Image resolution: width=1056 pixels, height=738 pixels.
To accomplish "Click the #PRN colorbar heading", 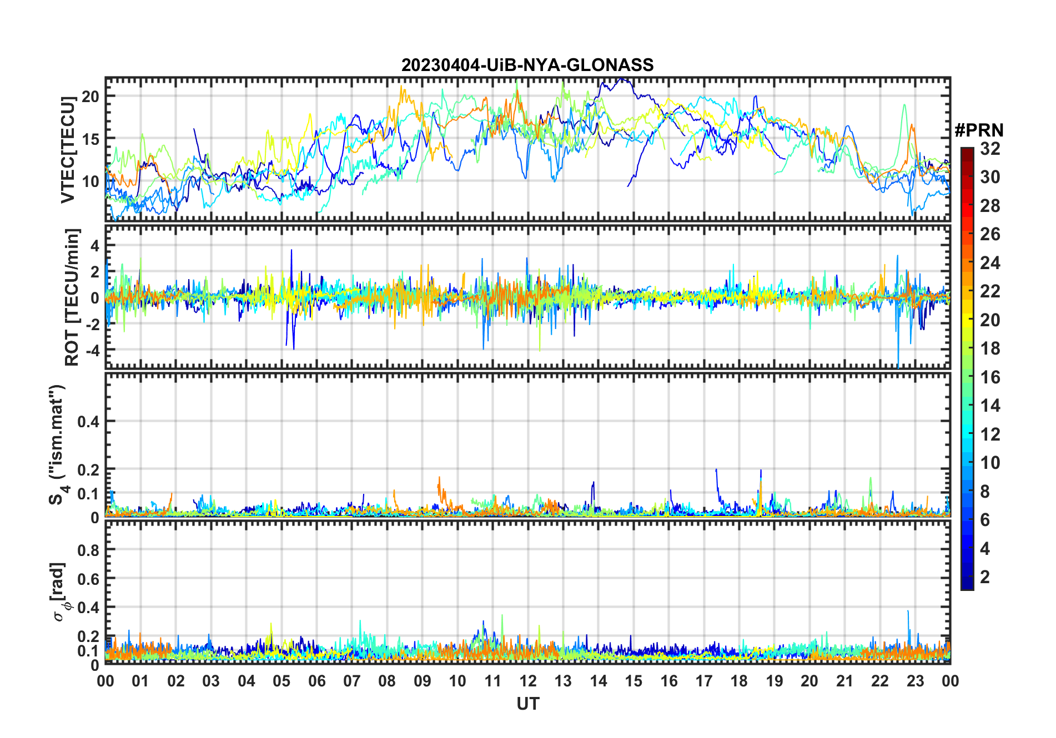I will (x=979, y=130).
